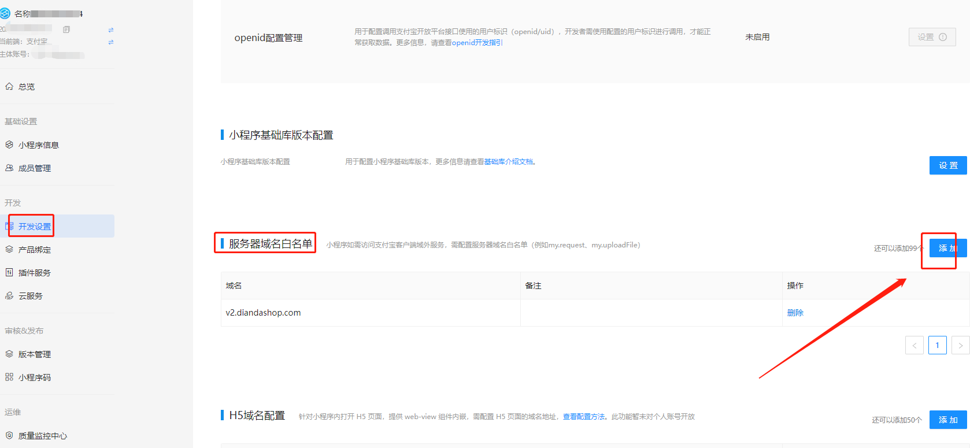The image size is (970, 448).
Task: Open 版本管理 in the sidebar
Action: tap(34, 354)
